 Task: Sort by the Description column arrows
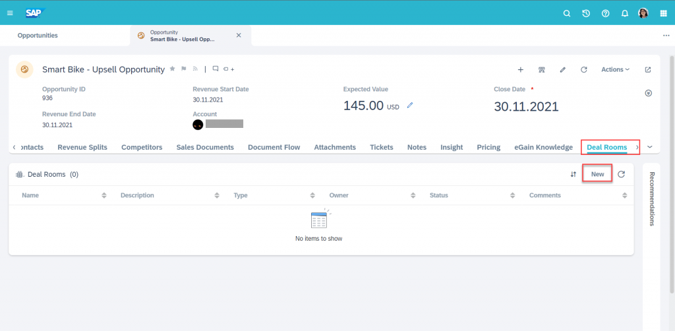point(216,195)
